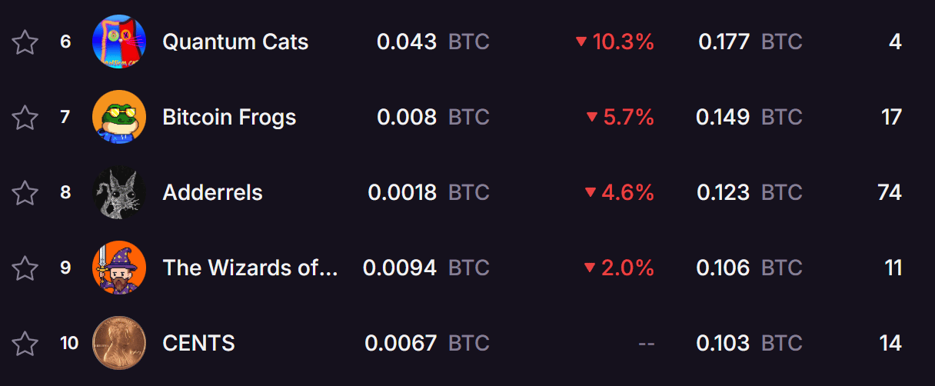The width and height of the screenshot is (935, 386).
Task: Toggle the favorite star on CENTS
Action: [x=25, y=344]
